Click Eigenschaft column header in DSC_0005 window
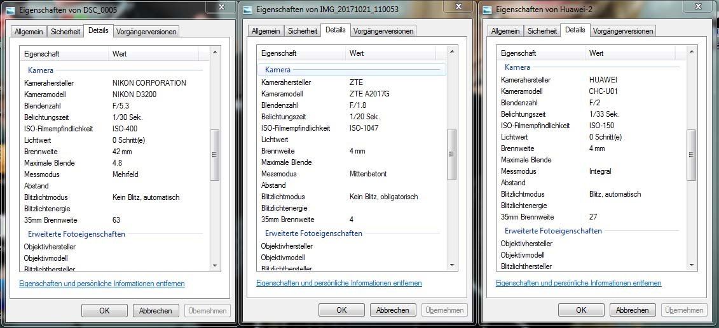 [64, 53]
